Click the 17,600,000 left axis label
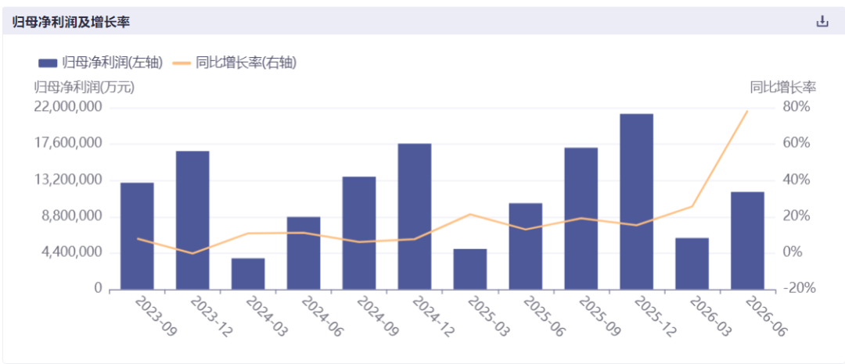This screenshot has width=845, height=364. click(x=68, y=143)
